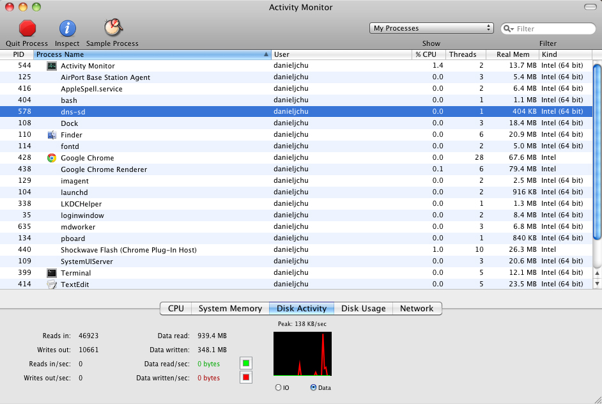Click the Reads in value 46923
The image size is (602, 404).
[x=89, y=336]
